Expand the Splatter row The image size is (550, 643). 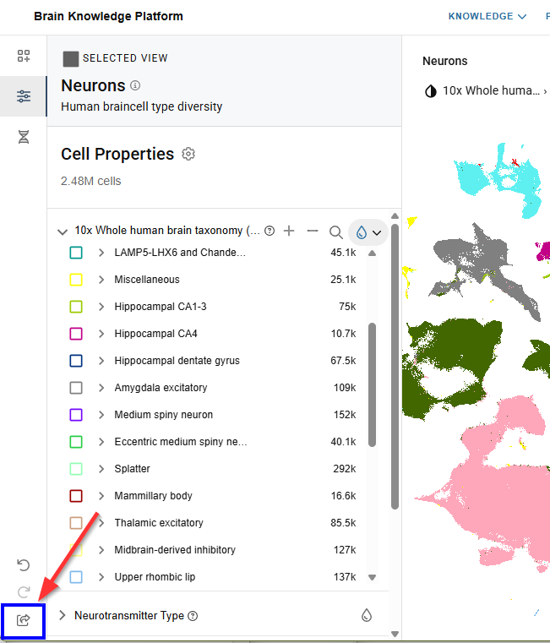pyautogui.click(x=101, y=469)
